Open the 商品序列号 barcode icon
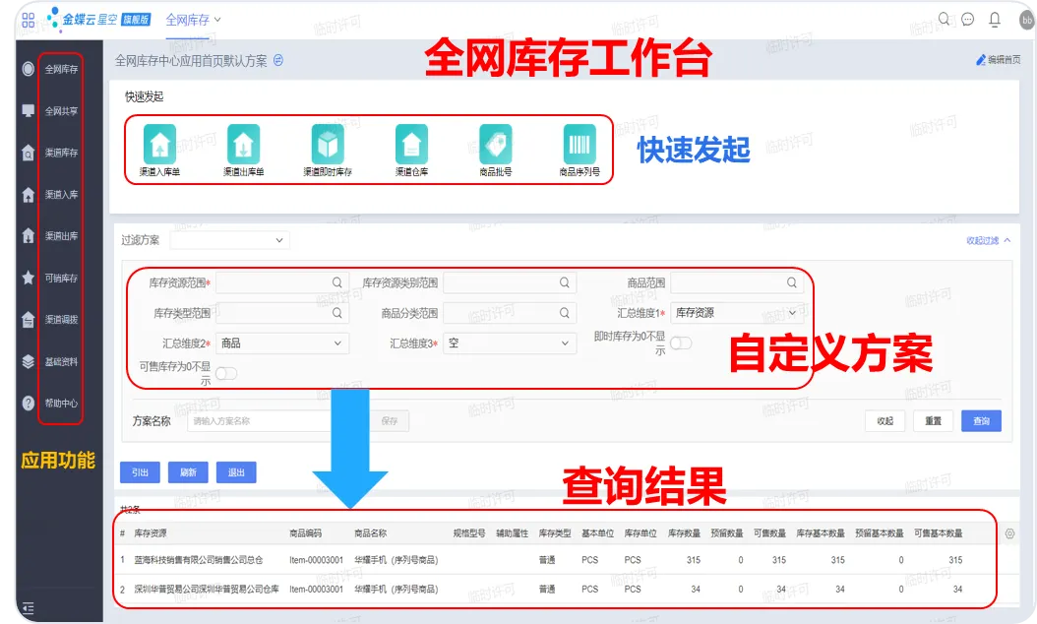 click(x=579, y=145)
